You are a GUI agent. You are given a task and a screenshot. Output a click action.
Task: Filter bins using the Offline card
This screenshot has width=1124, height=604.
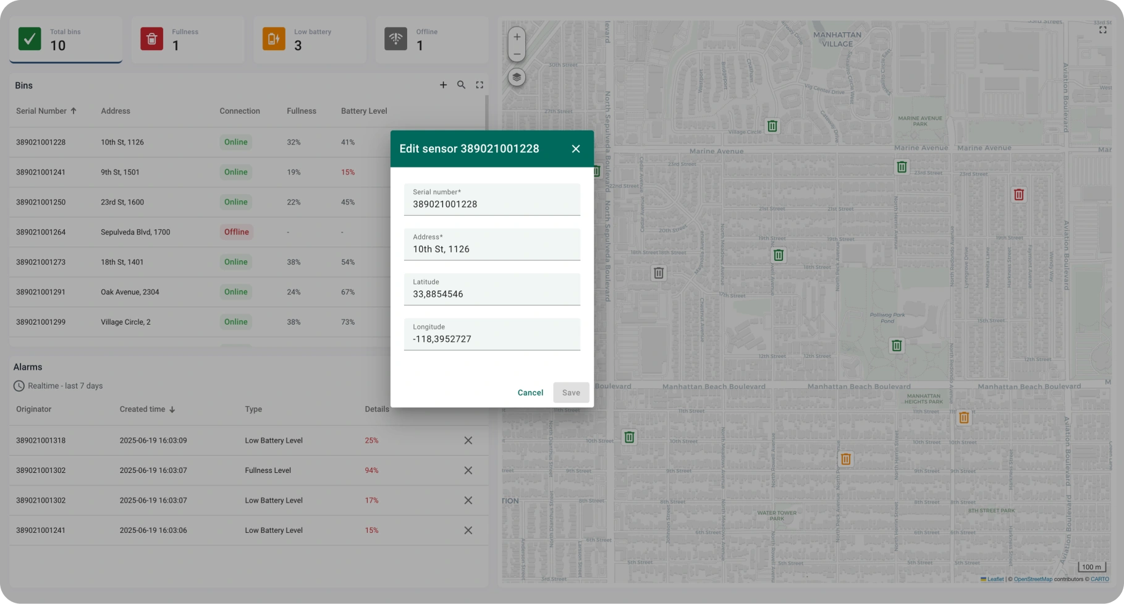click(431, 40)
